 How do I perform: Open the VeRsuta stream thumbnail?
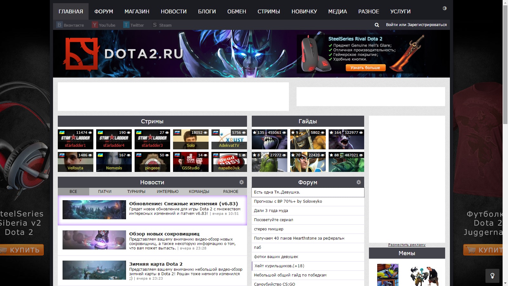pos(76,162)
